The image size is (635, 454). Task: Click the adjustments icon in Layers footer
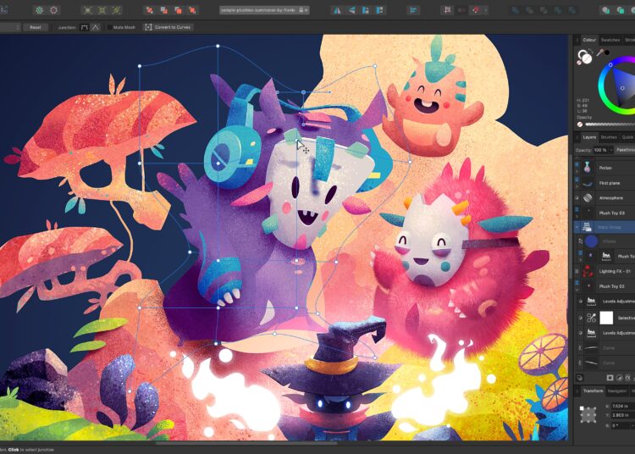pyautogui.click(x=619, y=378)
